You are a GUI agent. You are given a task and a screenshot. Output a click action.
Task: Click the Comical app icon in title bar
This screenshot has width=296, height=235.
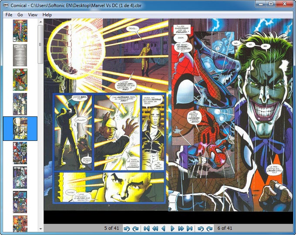tap(6, 5)
